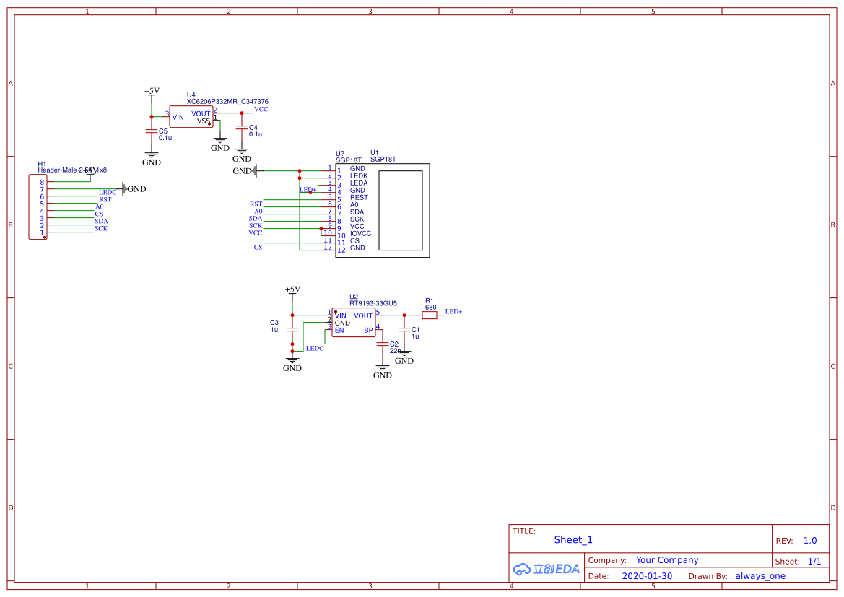Click the sheet number 1/1
The image size is (844, 597).
814,562
